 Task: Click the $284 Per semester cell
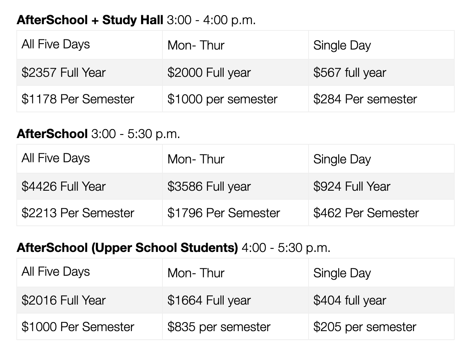point(381,99)
